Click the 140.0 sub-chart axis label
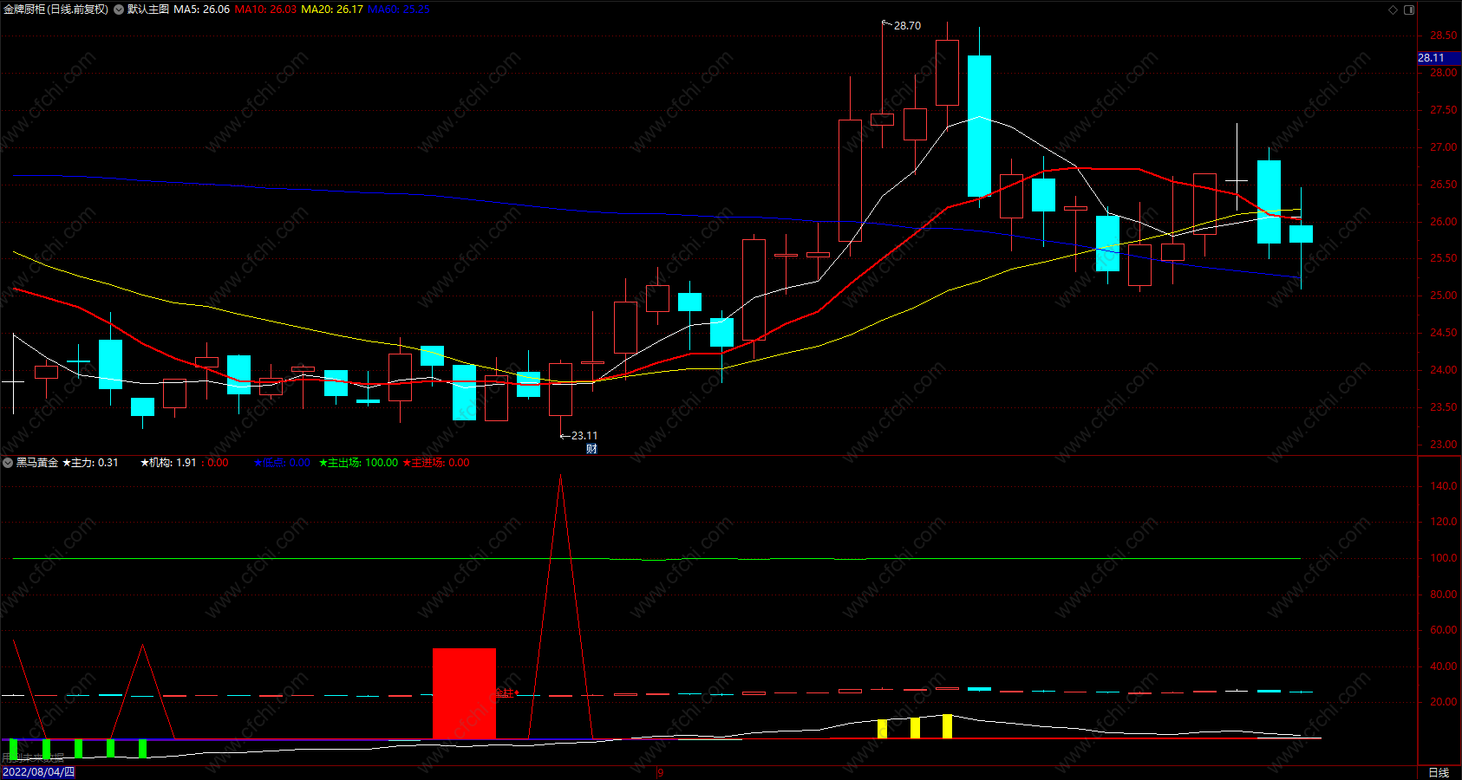Screen dimensions: 1462x780 pyautogui.click(x=1443, y=486)
